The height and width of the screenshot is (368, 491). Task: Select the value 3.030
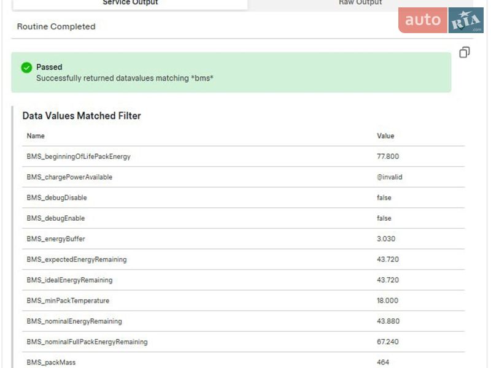386,239
